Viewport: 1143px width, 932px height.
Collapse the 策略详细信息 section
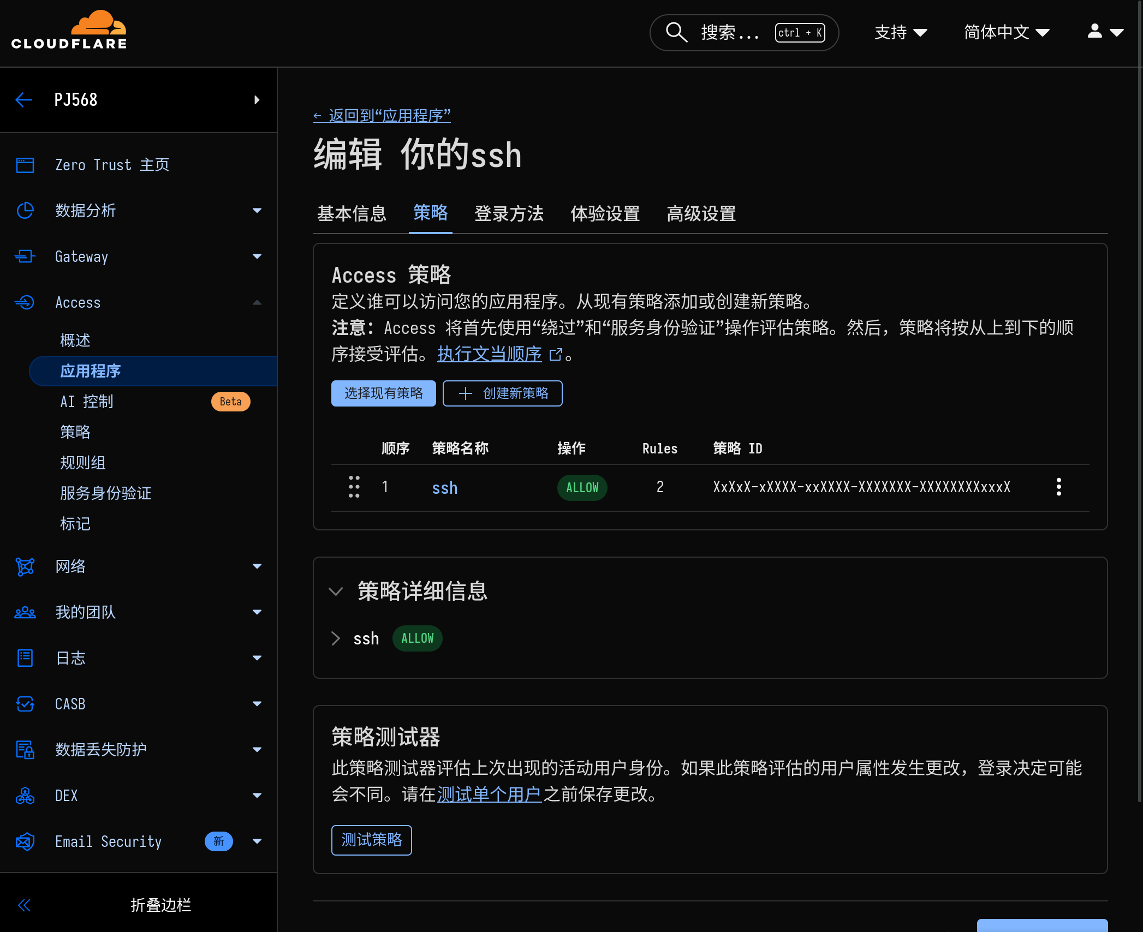tap(335, 591)
